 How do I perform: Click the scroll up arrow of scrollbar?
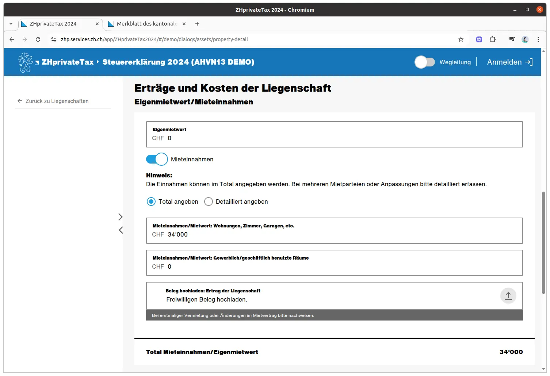point(543,51)
